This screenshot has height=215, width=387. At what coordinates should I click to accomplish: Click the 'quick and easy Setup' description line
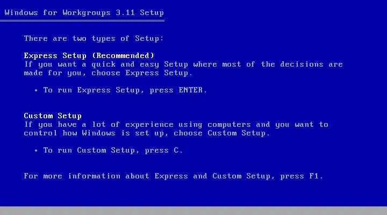click(x=183, y=64)
